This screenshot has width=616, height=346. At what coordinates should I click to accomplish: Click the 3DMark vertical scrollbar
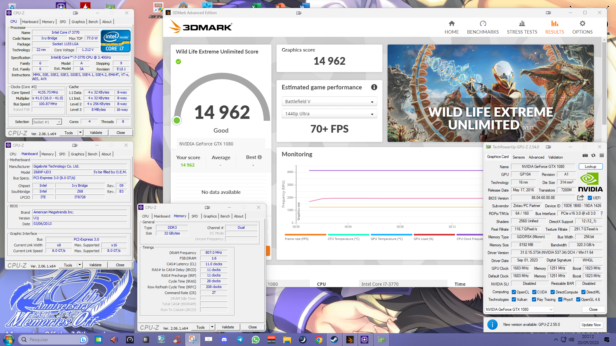point(604,83)
